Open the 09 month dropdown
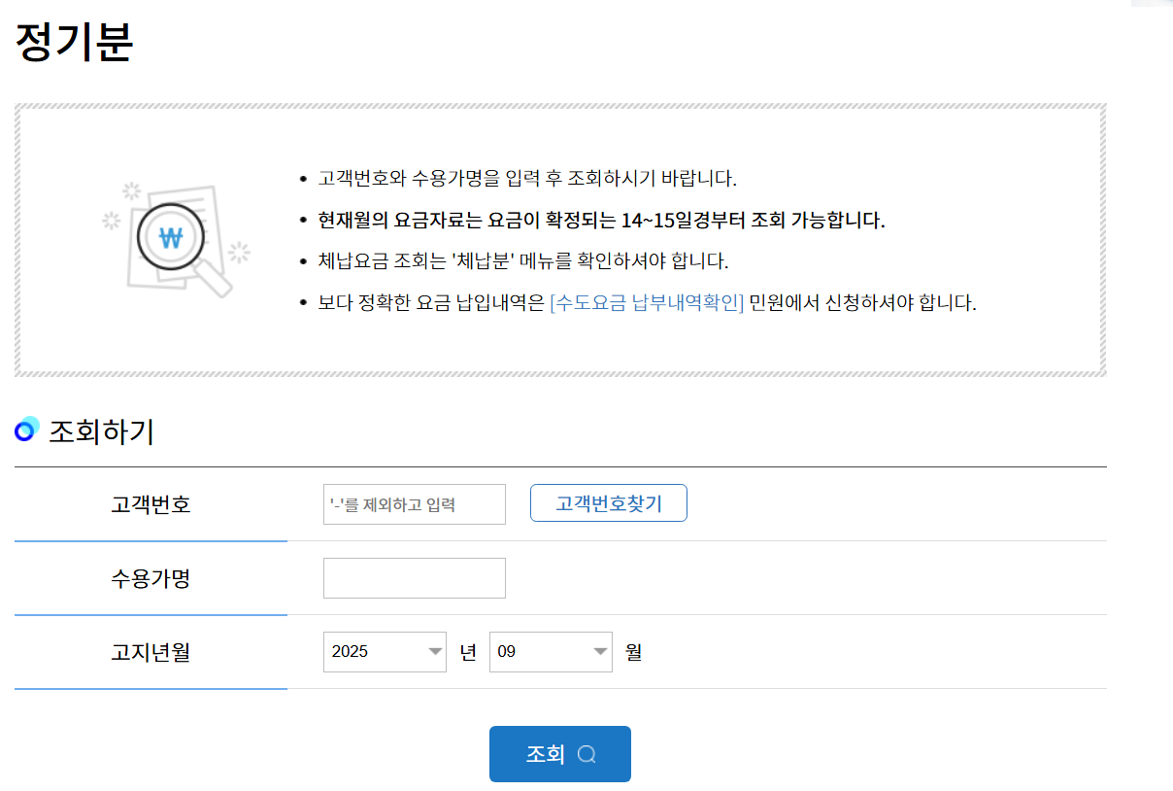The height and width of the screenshot is (791, 1173). [x=550, y=652]
